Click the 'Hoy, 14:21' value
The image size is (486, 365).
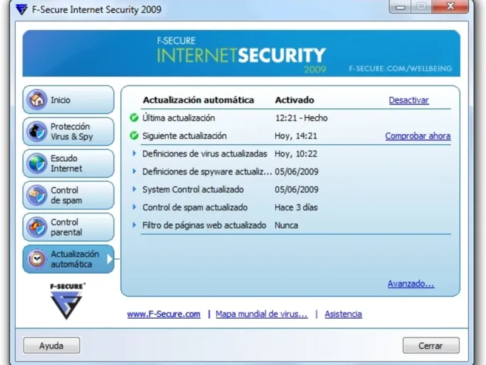click(x=296, y=136)
